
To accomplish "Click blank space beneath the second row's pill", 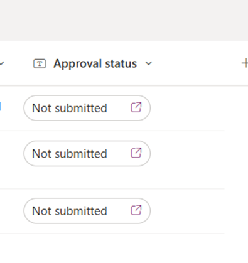I will [87, 178].
